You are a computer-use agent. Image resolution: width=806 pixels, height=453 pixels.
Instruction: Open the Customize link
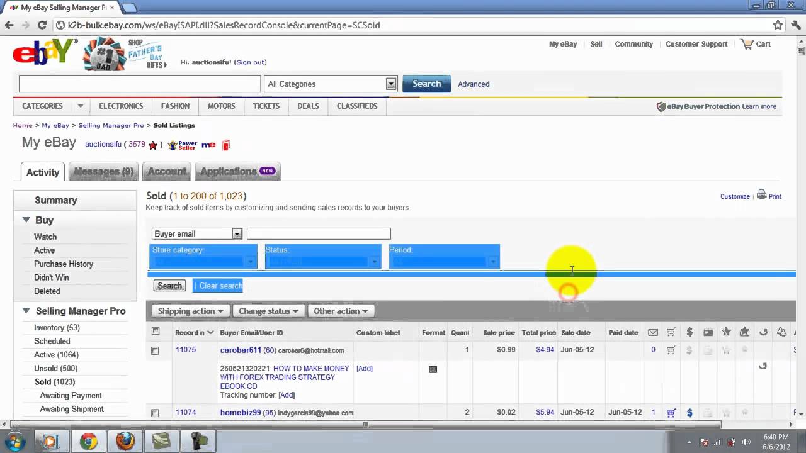(735, 196)
